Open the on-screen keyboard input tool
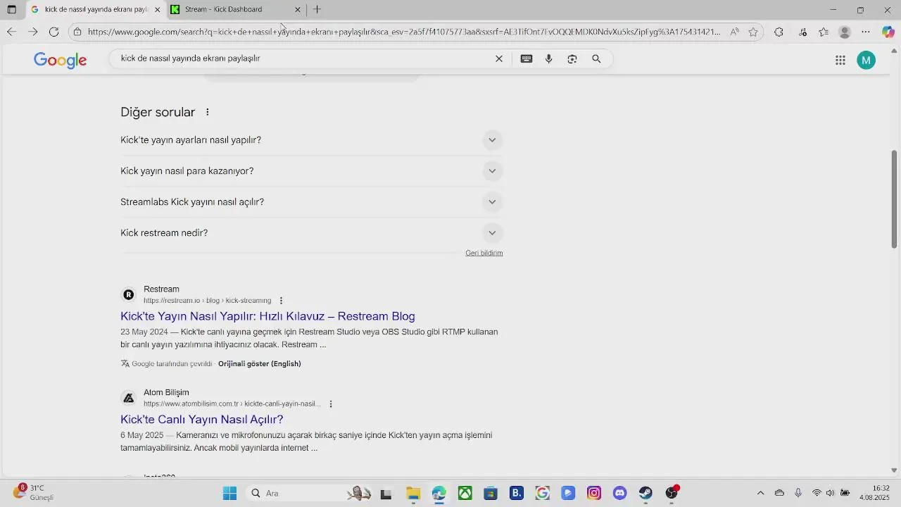Viewport: 901px width, 507px height. click(527, 59)
